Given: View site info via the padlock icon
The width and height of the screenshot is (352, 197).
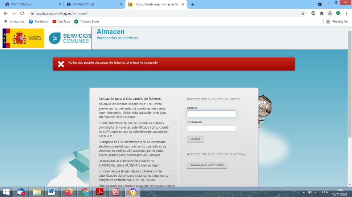Looking at the screenshot, I should (x=32, y=13).
